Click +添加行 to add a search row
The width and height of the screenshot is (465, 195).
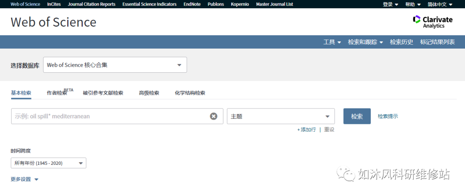pos(307,130)
